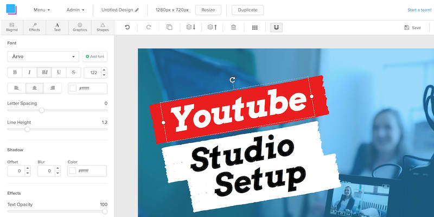Image resolution: width=434 pixels, height=217 pixels.
Task: Decrease font size with down arrow
Action: 104,75
